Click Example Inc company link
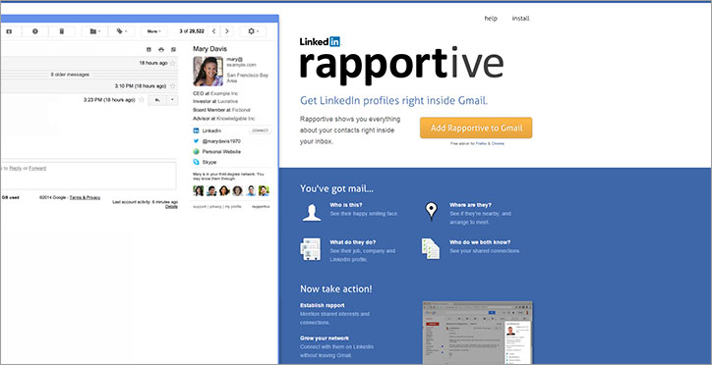 point(224,93)
